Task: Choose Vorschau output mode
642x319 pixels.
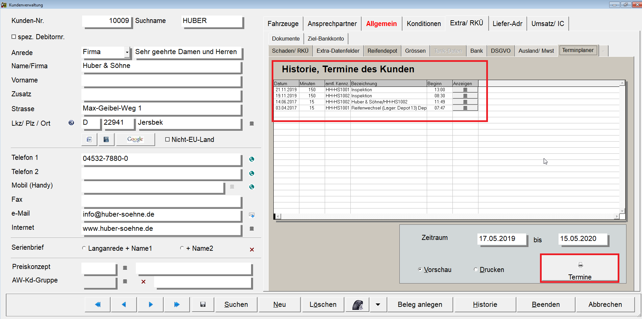Action: pos(420,269)
